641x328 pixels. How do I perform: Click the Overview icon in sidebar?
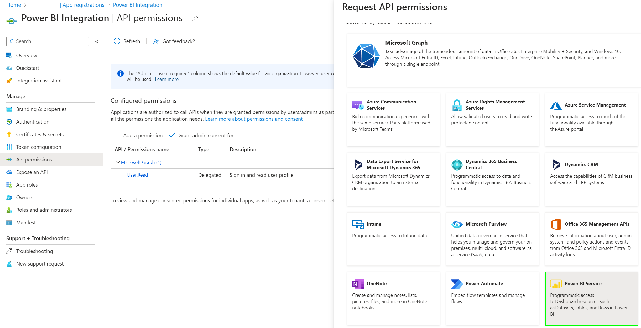pos(9,55)
